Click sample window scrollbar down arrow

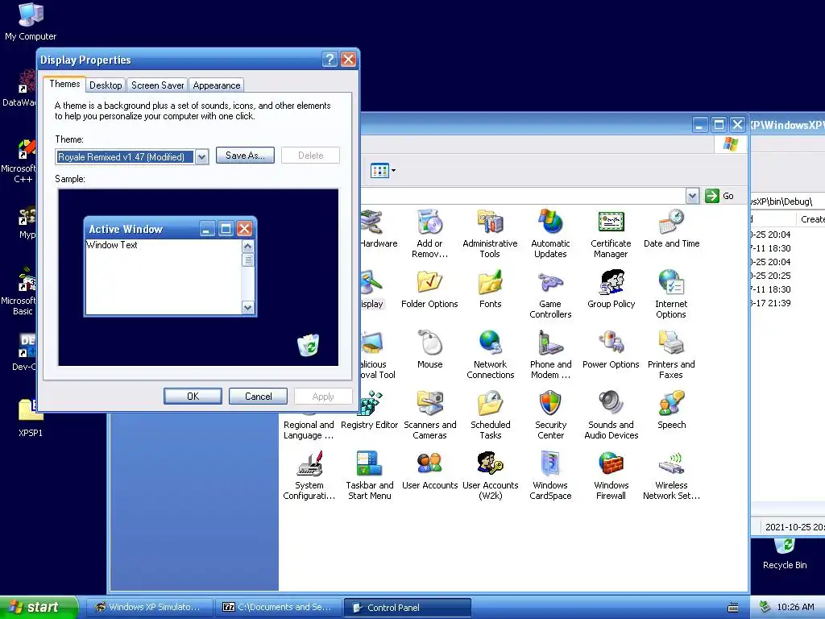pyautogui.click(x=248, y=307)
